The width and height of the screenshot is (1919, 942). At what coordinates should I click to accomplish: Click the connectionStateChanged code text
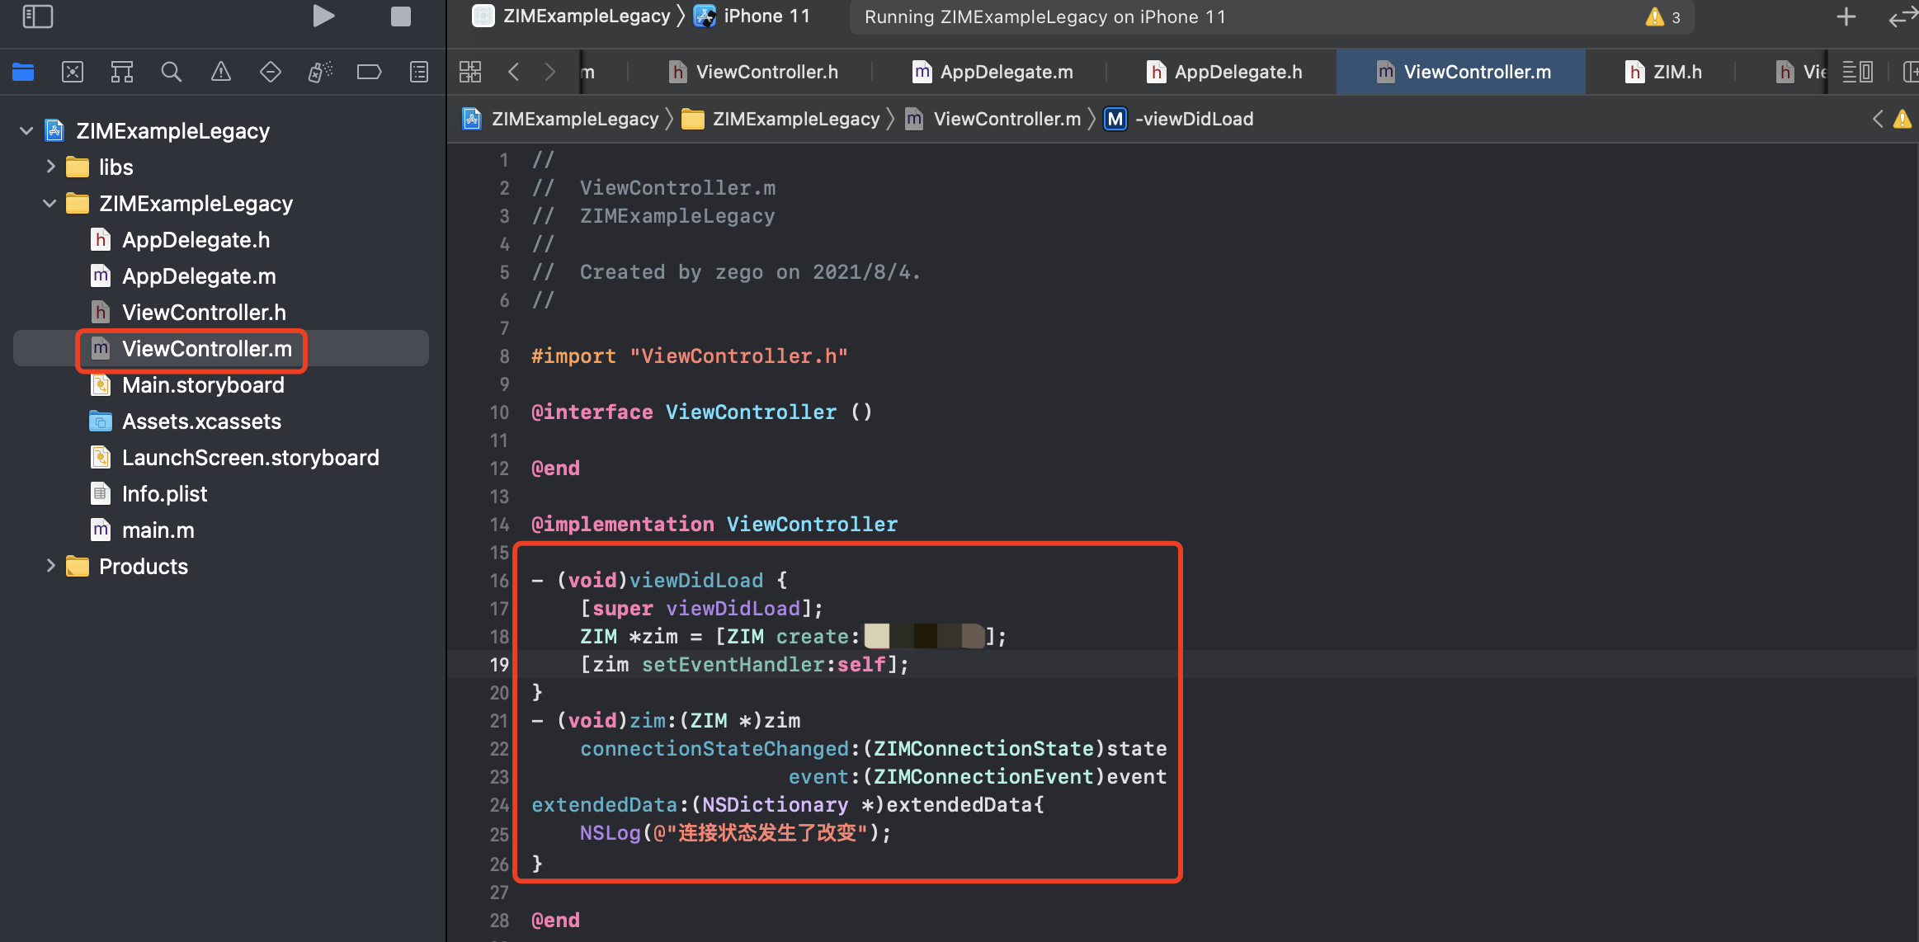[x=714, y=748]
